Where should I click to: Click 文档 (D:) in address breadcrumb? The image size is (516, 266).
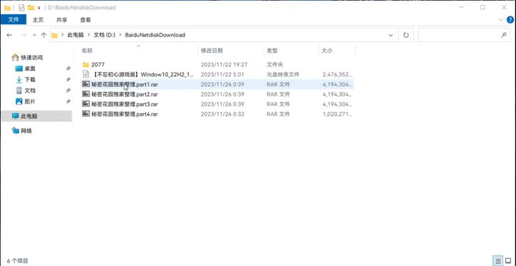click(x=104, y=35)
